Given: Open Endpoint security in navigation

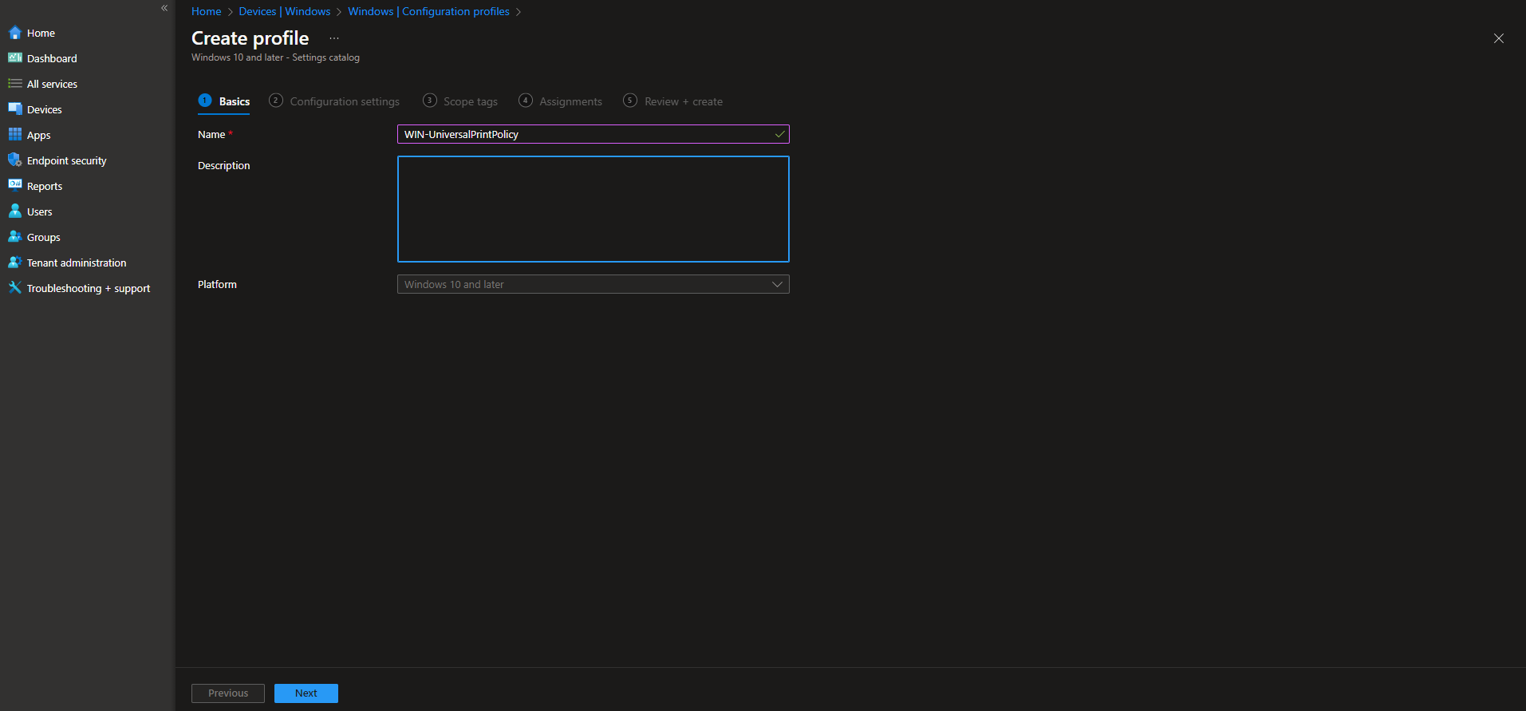Looking at the screenshot, I should 67,160.
